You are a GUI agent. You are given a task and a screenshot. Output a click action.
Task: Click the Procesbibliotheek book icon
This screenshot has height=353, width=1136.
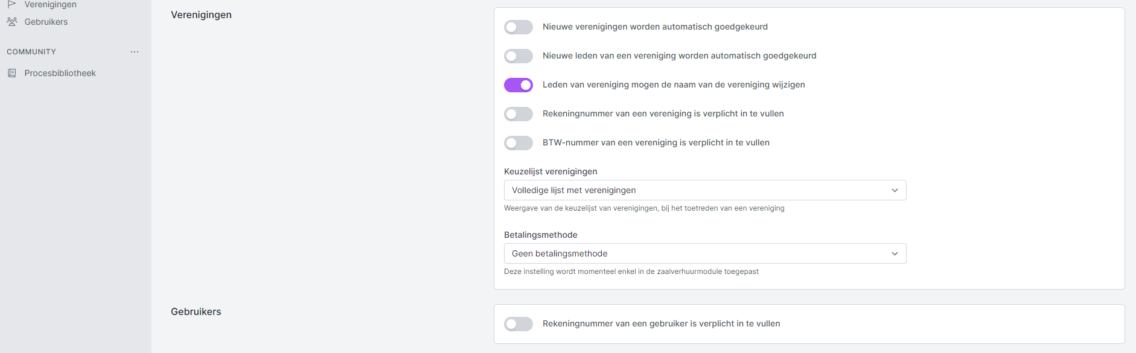pyautogui.click(x=11, y=73)
